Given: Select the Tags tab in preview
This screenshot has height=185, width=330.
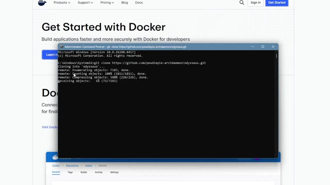Looking at the screenshot, I should coord(70,172).
